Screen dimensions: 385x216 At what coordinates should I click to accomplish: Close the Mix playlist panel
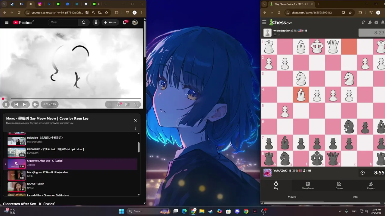(135, 120)
